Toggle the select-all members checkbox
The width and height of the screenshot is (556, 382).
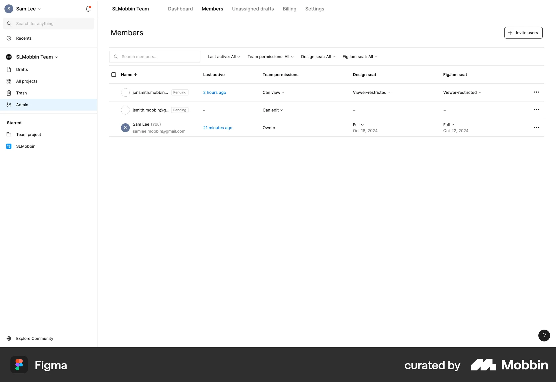coord(114,75)
